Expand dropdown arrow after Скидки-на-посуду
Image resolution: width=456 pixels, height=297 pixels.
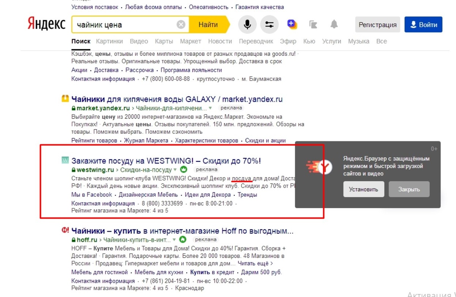click(175, 170)
